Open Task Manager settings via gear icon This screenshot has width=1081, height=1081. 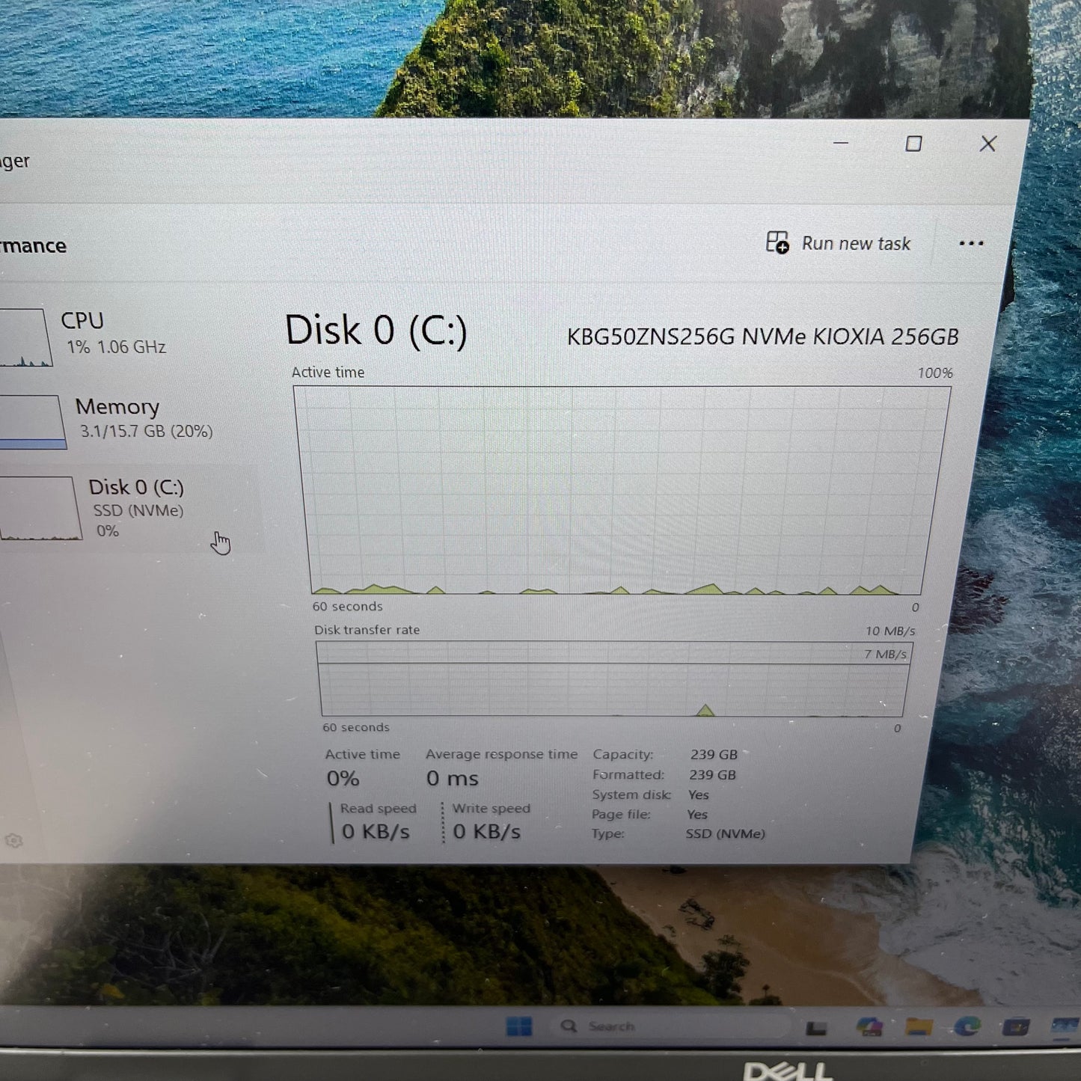point(15,841)
